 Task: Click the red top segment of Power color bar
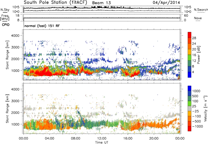coord(190,35)
